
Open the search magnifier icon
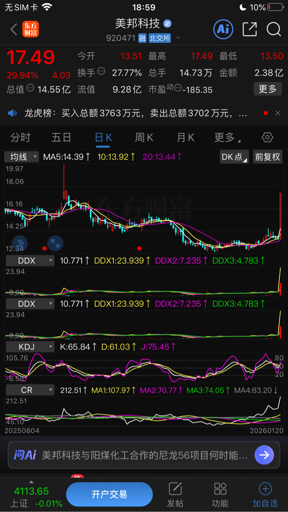(x=274, y=29)
